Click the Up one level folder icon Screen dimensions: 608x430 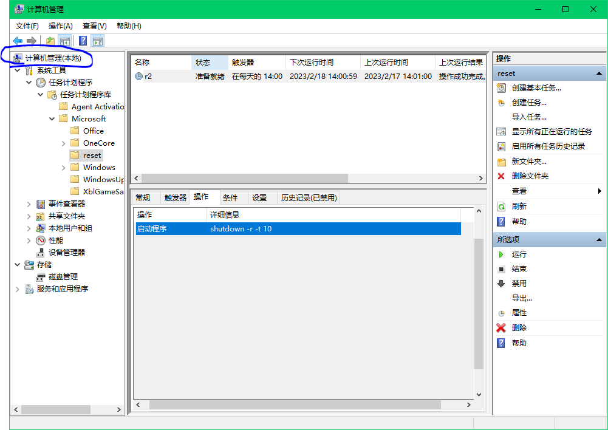click(50, 41)
